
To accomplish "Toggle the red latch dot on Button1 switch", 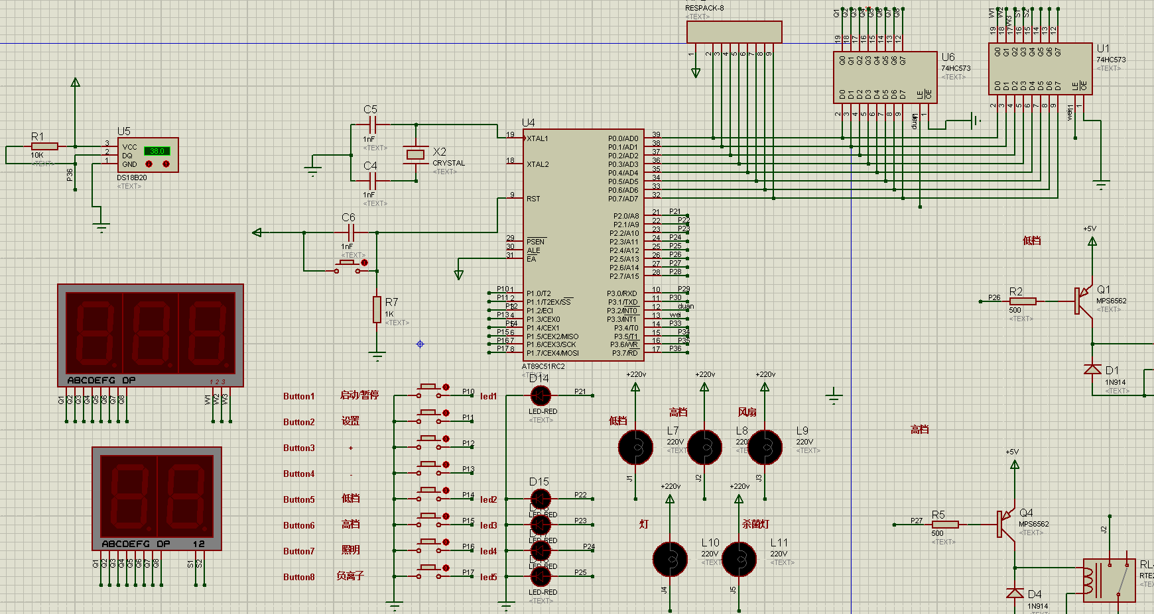I will click(x=446, y=387).
